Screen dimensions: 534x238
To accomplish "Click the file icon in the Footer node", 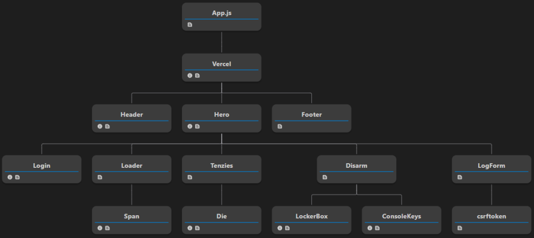I will pos(280,126).
